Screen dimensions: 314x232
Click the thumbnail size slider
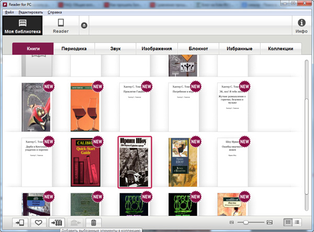point(252,223)
